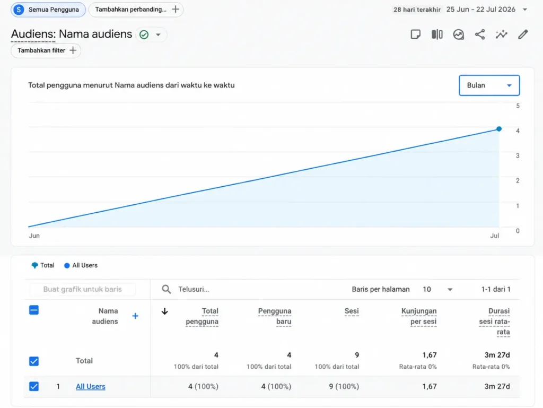Add dimension with plus next to Nama audiens
The height and width of the screenshot is (408, 543).
[135, 316]
